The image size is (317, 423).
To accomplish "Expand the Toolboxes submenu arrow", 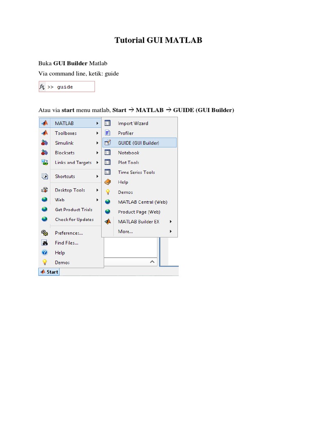I will click(x=97, y=133).
